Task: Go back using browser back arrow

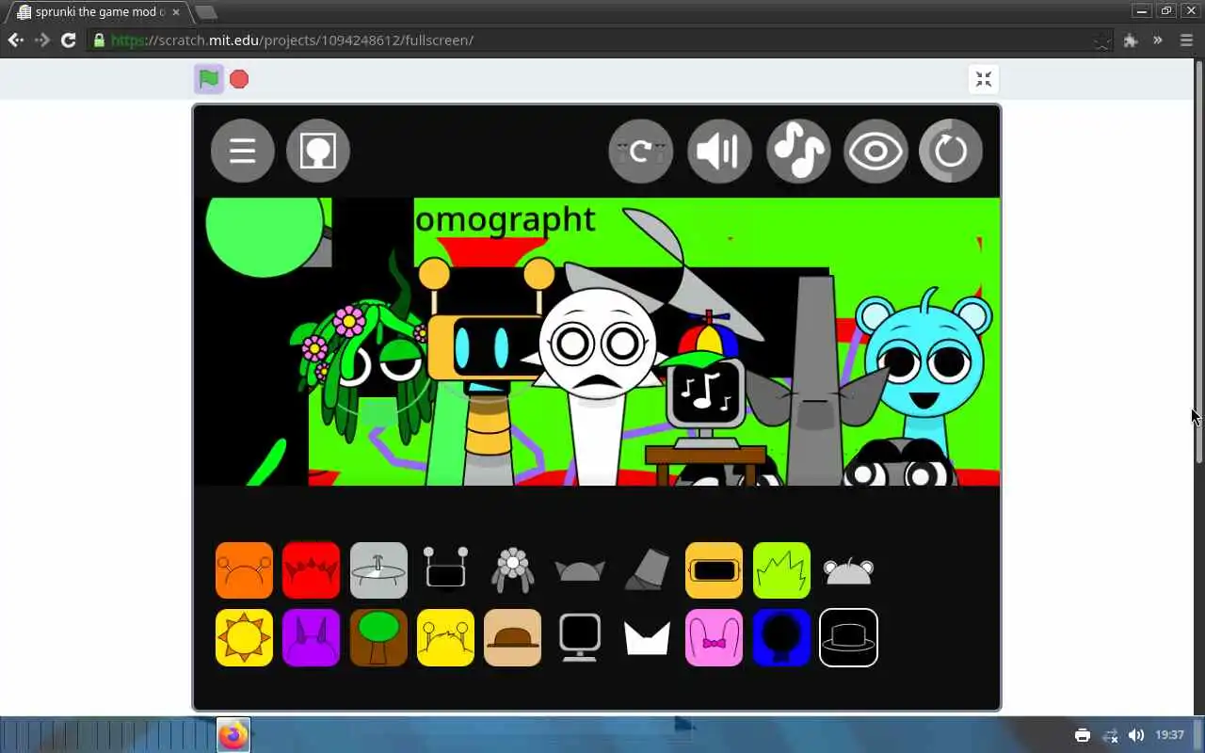Action: click(15, 40)
